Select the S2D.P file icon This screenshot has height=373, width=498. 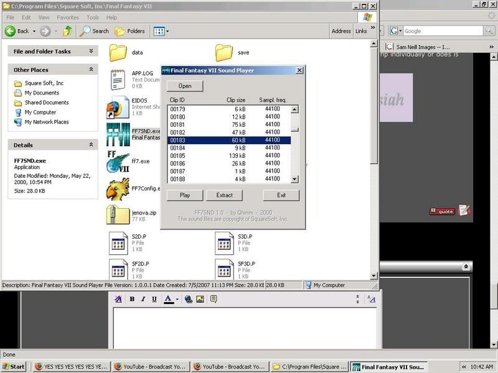click(118, 243)
